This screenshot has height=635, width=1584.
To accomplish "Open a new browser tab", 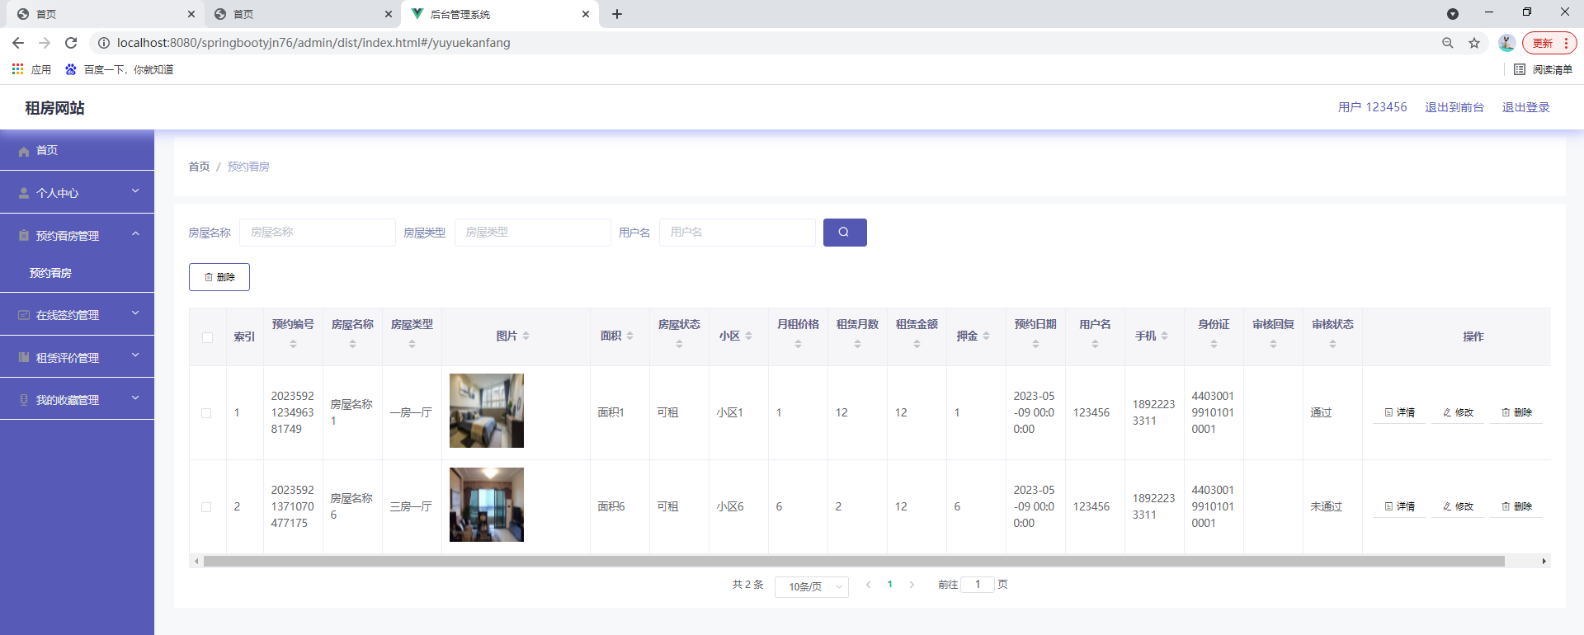I will pyautogui.click(x=617, y=14).
